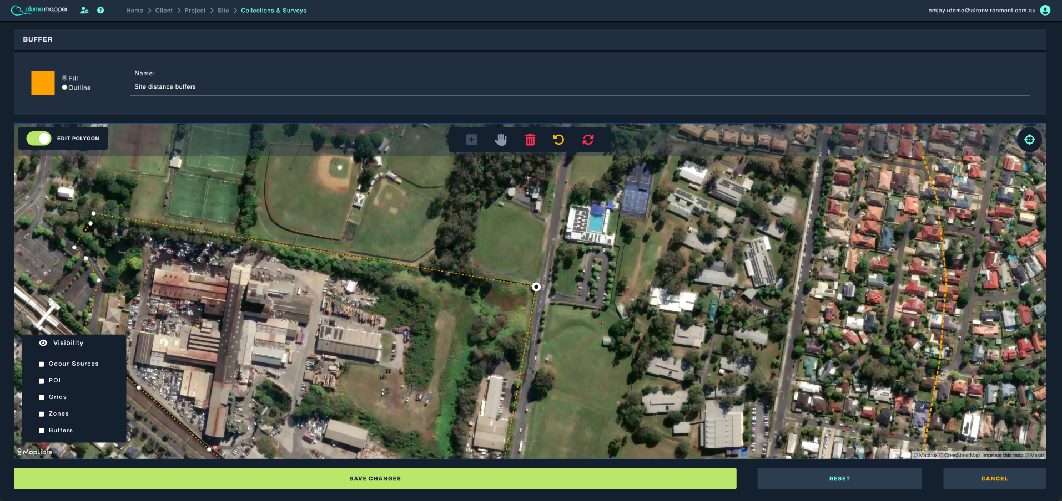The width and height of the screenshot is (1062, 501).
Task: Open the help question mark icon
Action: click(100, 10)
